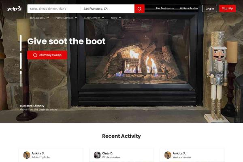The height and width of the screenshot is (162, 243).
Task: Expand the Auto Services dropdown
Action: [x=94, y=18]
